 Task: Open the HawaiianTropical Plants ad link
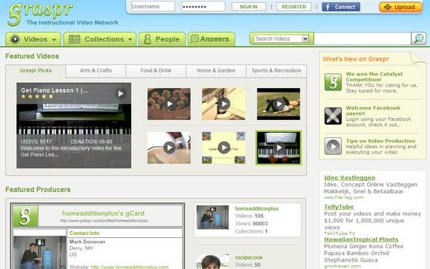[x=361, y=239]
